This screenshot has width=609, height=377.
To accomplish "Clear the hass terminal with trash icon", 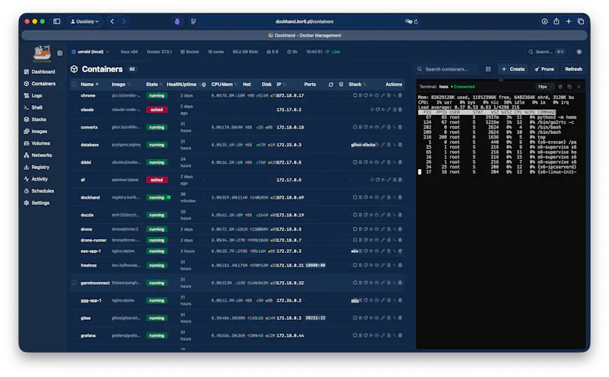I will coord(560,87).
